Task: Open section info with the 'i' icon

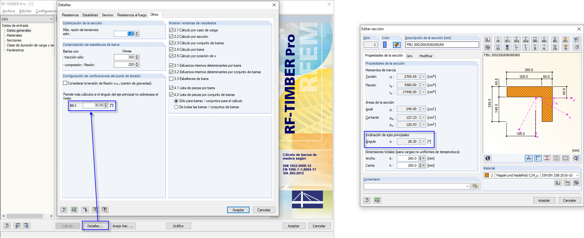Action: click(488, 158)
